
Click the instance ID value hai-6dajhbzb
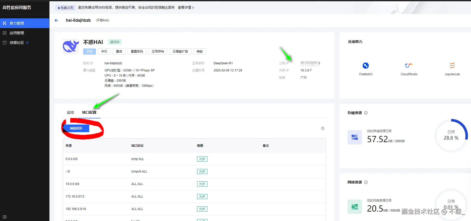(113, 63)
